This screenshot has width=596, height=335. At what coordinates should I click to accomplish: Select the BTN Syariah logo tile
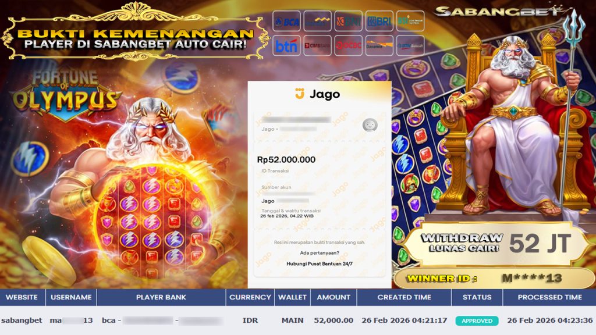(410, 45)
